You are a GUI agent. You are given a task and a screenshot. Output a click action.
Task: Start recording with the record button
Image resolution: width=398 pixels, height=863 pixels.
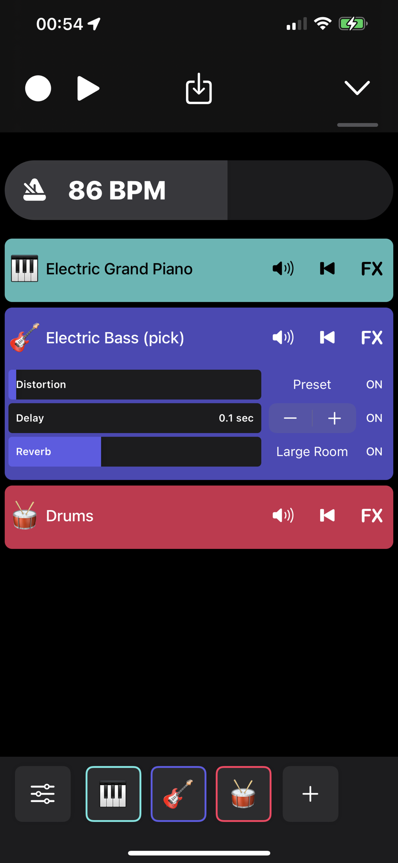pos(38,88)
